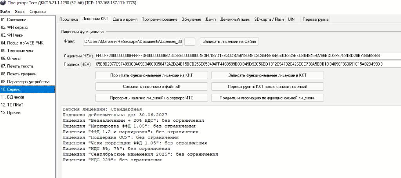Open 12. ТС ПИоТ section
Screen dimensions: 401x178
(27, 105)
